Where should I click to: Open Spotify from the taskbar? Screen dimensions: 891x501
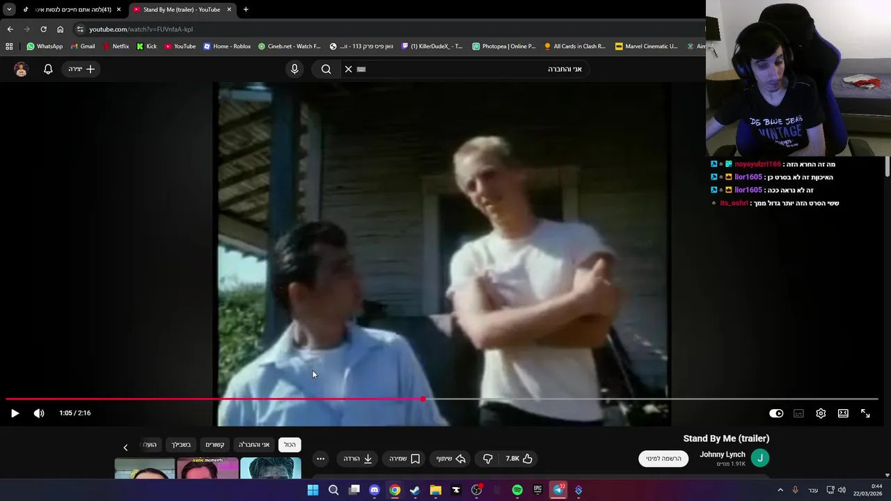click(x=517, y=490)
